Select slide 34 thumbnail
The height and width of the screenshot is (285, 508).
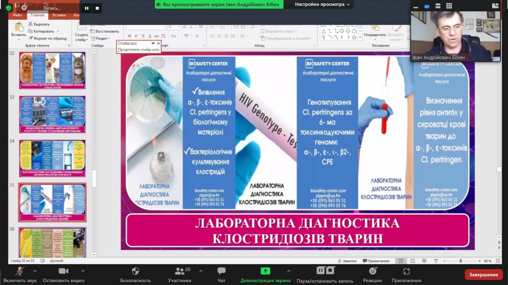click(52, 158)
